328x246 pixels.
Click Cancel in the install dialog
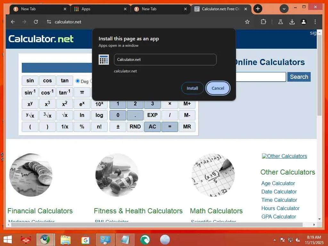click(x=218, y=88)
